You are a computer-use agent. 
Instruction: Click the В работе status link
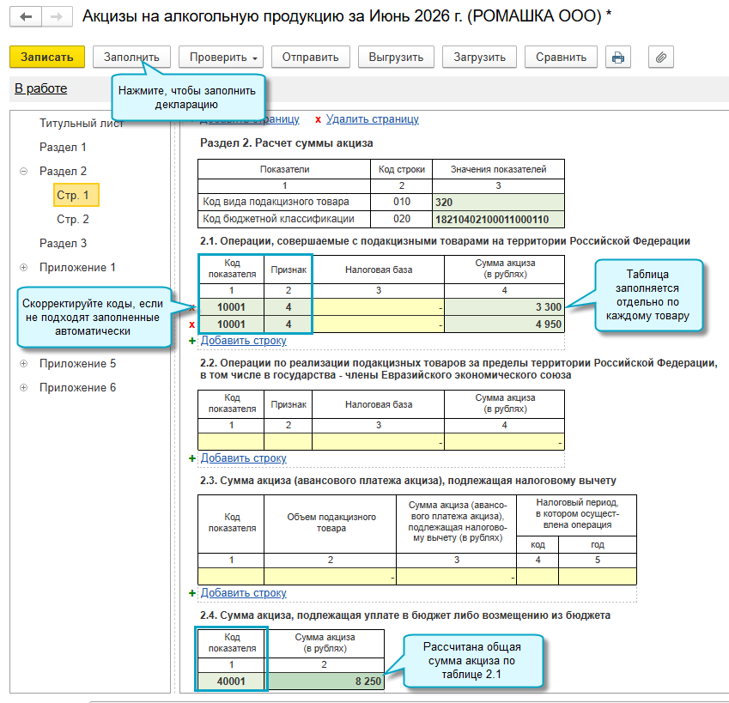coord(41,88)
